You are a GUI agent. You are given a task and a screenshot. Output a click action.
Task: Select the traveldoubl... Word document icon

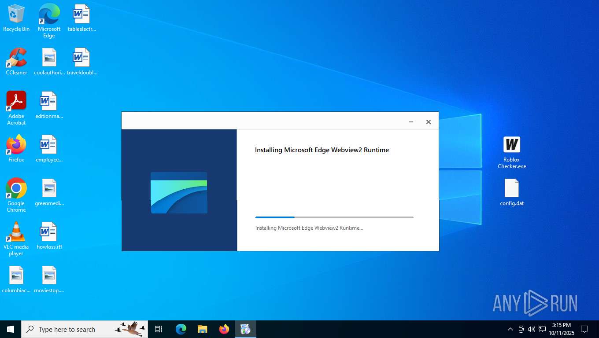81,62
